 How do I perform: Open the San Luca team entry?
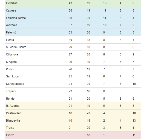12,76
